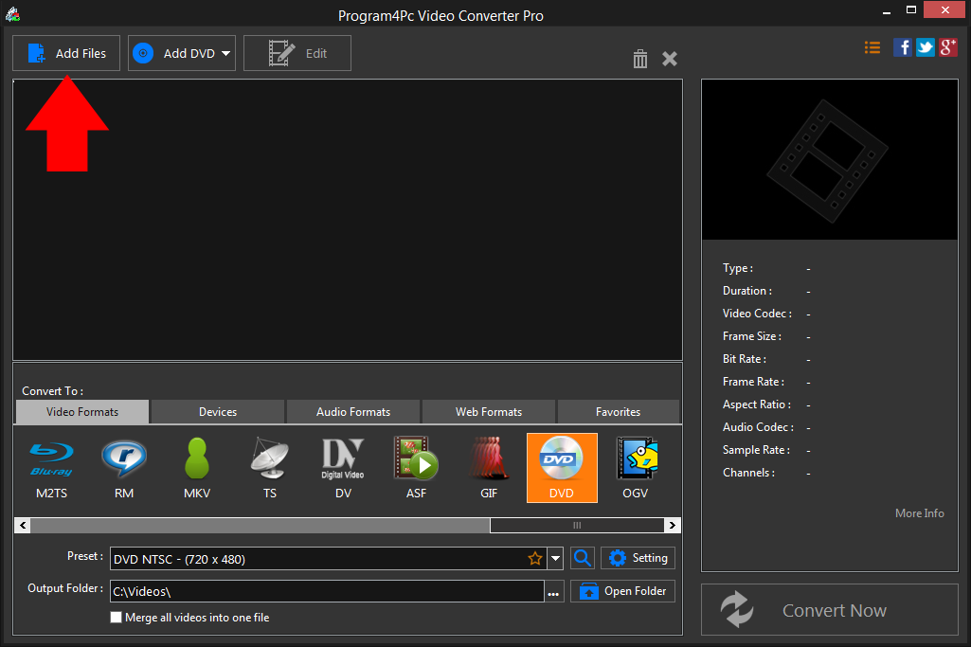Delete selected files with trash icon
Image resolution: width=971 pixels, height=647 pixels.
click(x=639, y=58)
